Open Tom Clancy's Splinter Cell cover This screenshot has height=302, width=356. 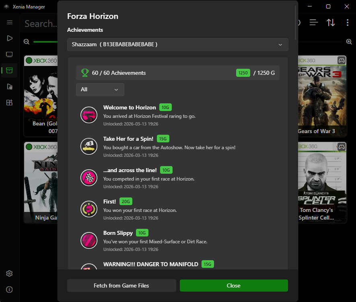pos(322,183)
